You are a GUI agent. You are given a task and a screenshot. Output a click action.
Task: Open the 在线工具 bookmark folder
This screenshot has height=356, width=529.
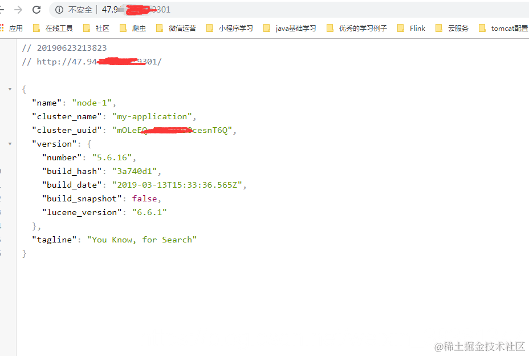point(53,29)
